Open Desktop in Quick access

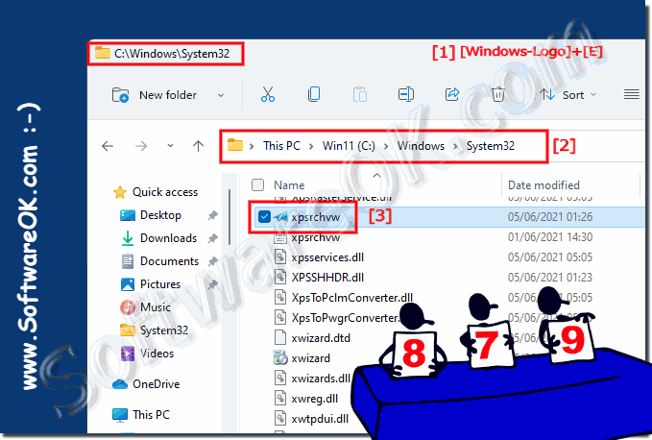coord(160,215)
